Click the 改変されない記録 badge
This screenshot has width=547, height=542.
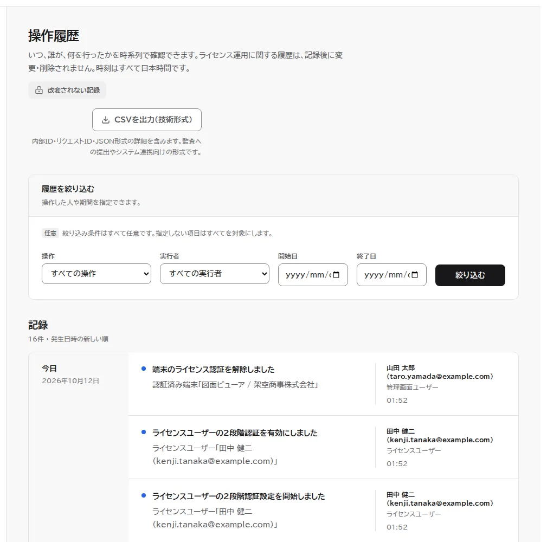click(x=67, y=91)
